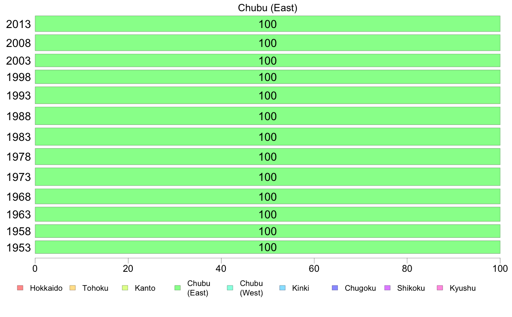Click the Chubu (West) teal legend swatch
The image size is (512, 317).
230,288
